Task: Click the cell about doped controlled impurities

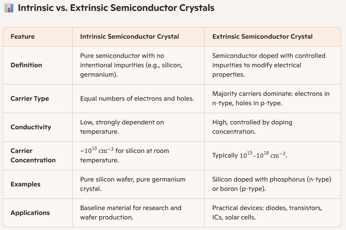Action: point(269,65)
